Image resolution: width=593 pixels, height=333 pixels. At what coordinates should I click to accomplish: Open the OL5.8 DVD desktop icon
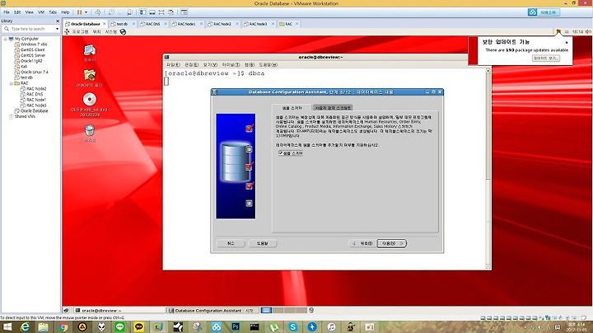coord(90,105)
